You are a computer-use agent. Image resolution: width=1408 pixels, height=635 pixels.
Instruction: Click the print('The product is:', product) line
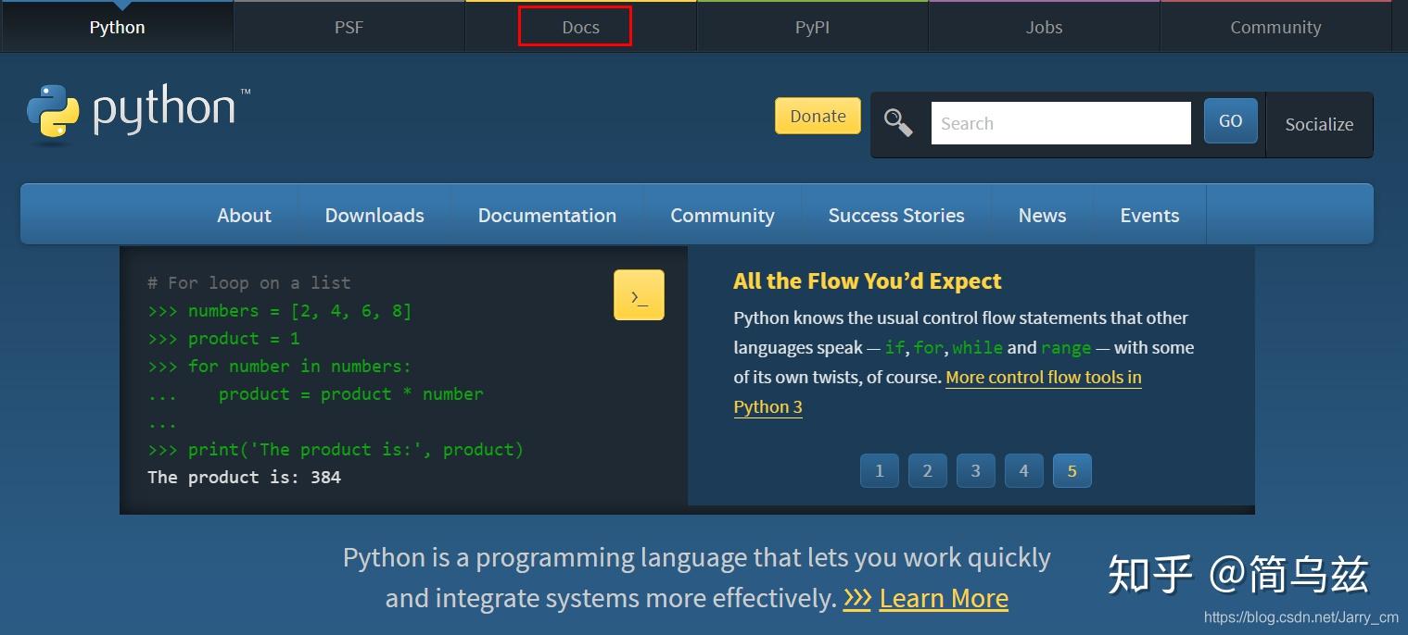(336, 450)
